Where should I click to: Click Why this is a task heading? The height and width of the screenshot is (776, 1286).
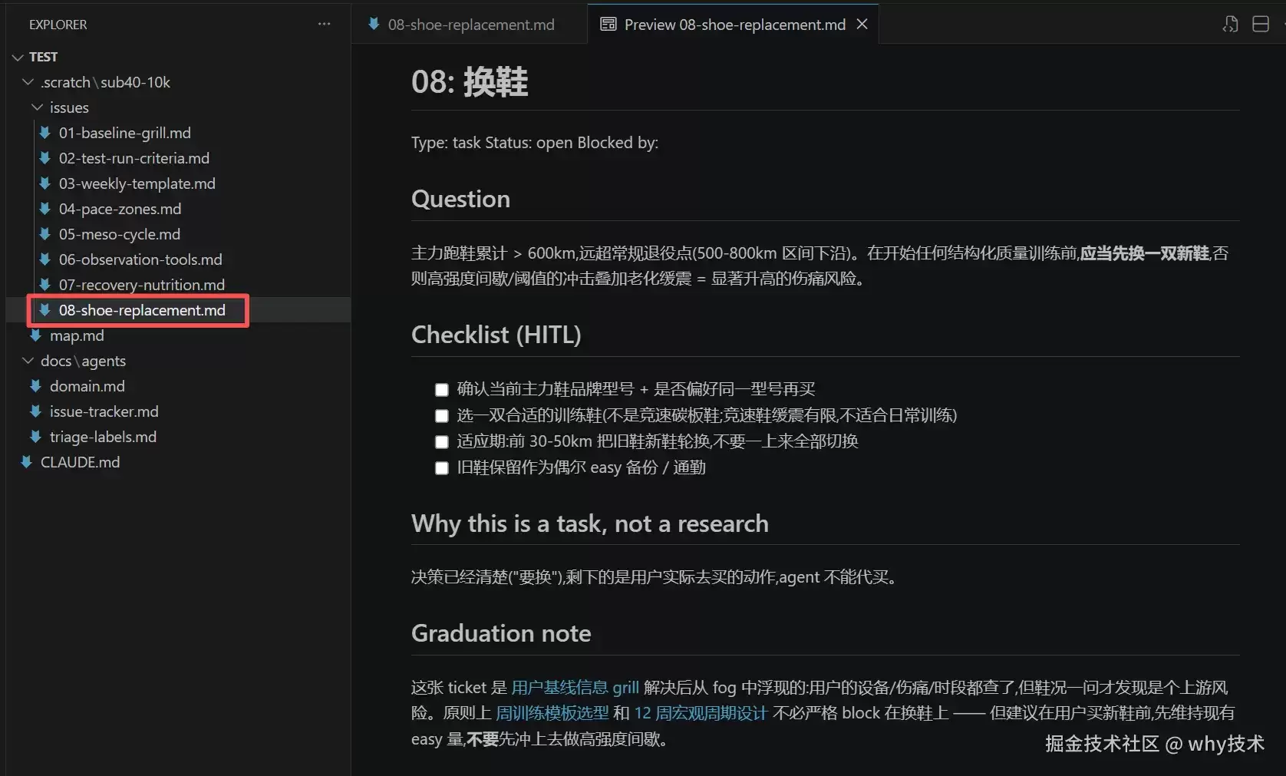pos(590,523)
